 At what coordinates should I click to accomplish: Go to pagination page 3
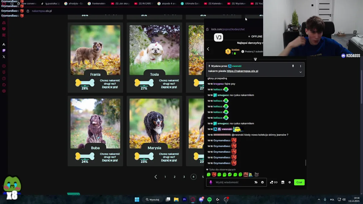184,177
